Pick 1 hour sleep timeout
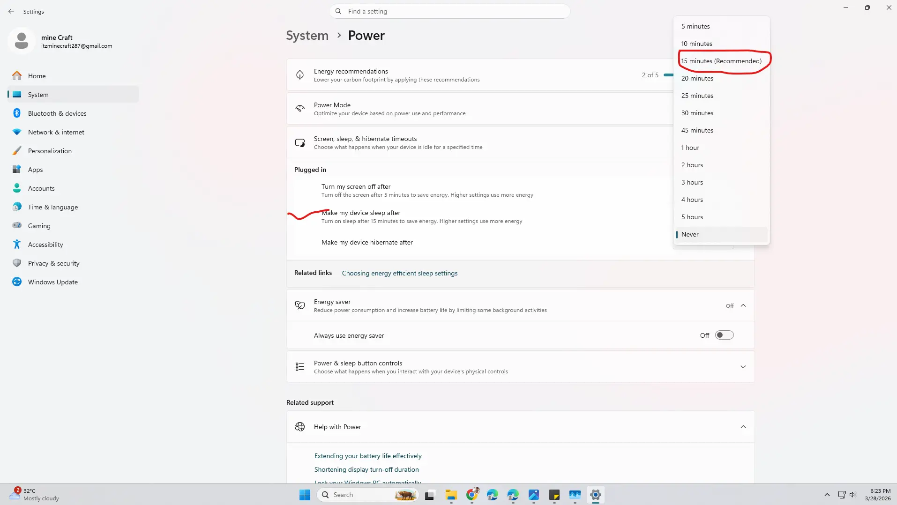 coord(690,148)
